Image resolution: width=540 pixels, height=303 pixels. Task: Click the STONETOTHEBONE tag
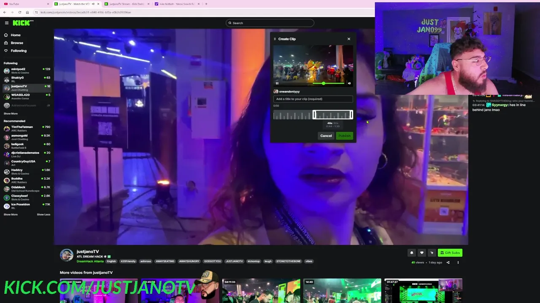[x=289, y=261]
